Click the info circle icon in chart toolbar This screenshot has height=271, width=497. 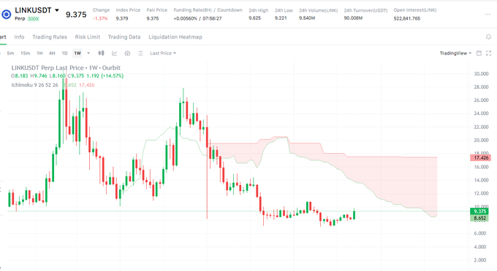[127, 53]
